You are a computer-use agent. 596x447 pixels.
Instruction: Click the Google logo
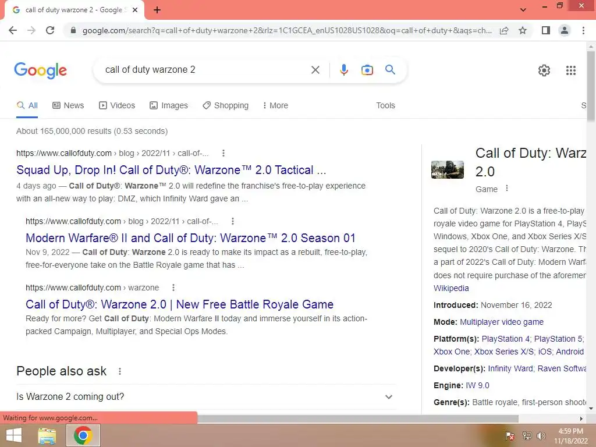(x=41, y=70)
